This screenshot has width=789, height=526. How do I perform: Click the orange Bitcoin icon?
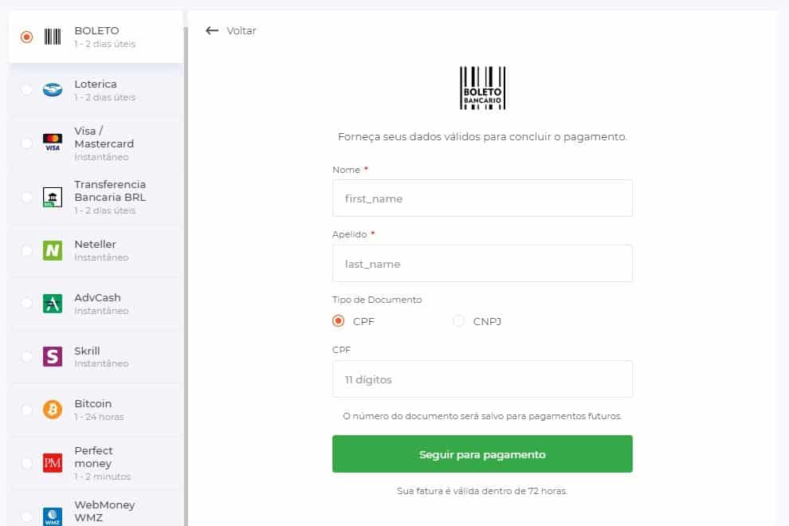(53, 410)
